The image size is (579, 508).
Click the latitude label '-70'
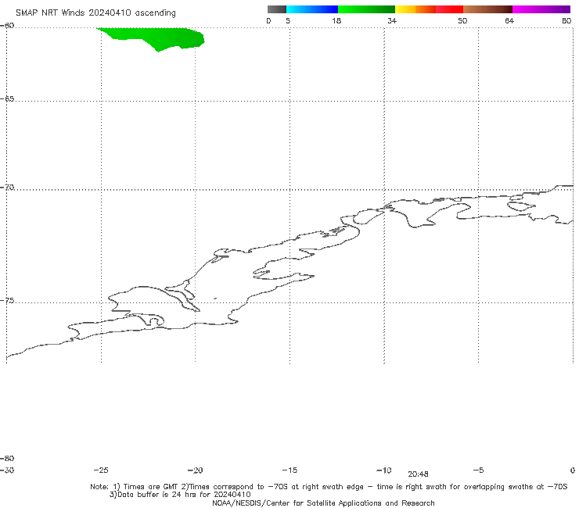click(x=7, y=188)
